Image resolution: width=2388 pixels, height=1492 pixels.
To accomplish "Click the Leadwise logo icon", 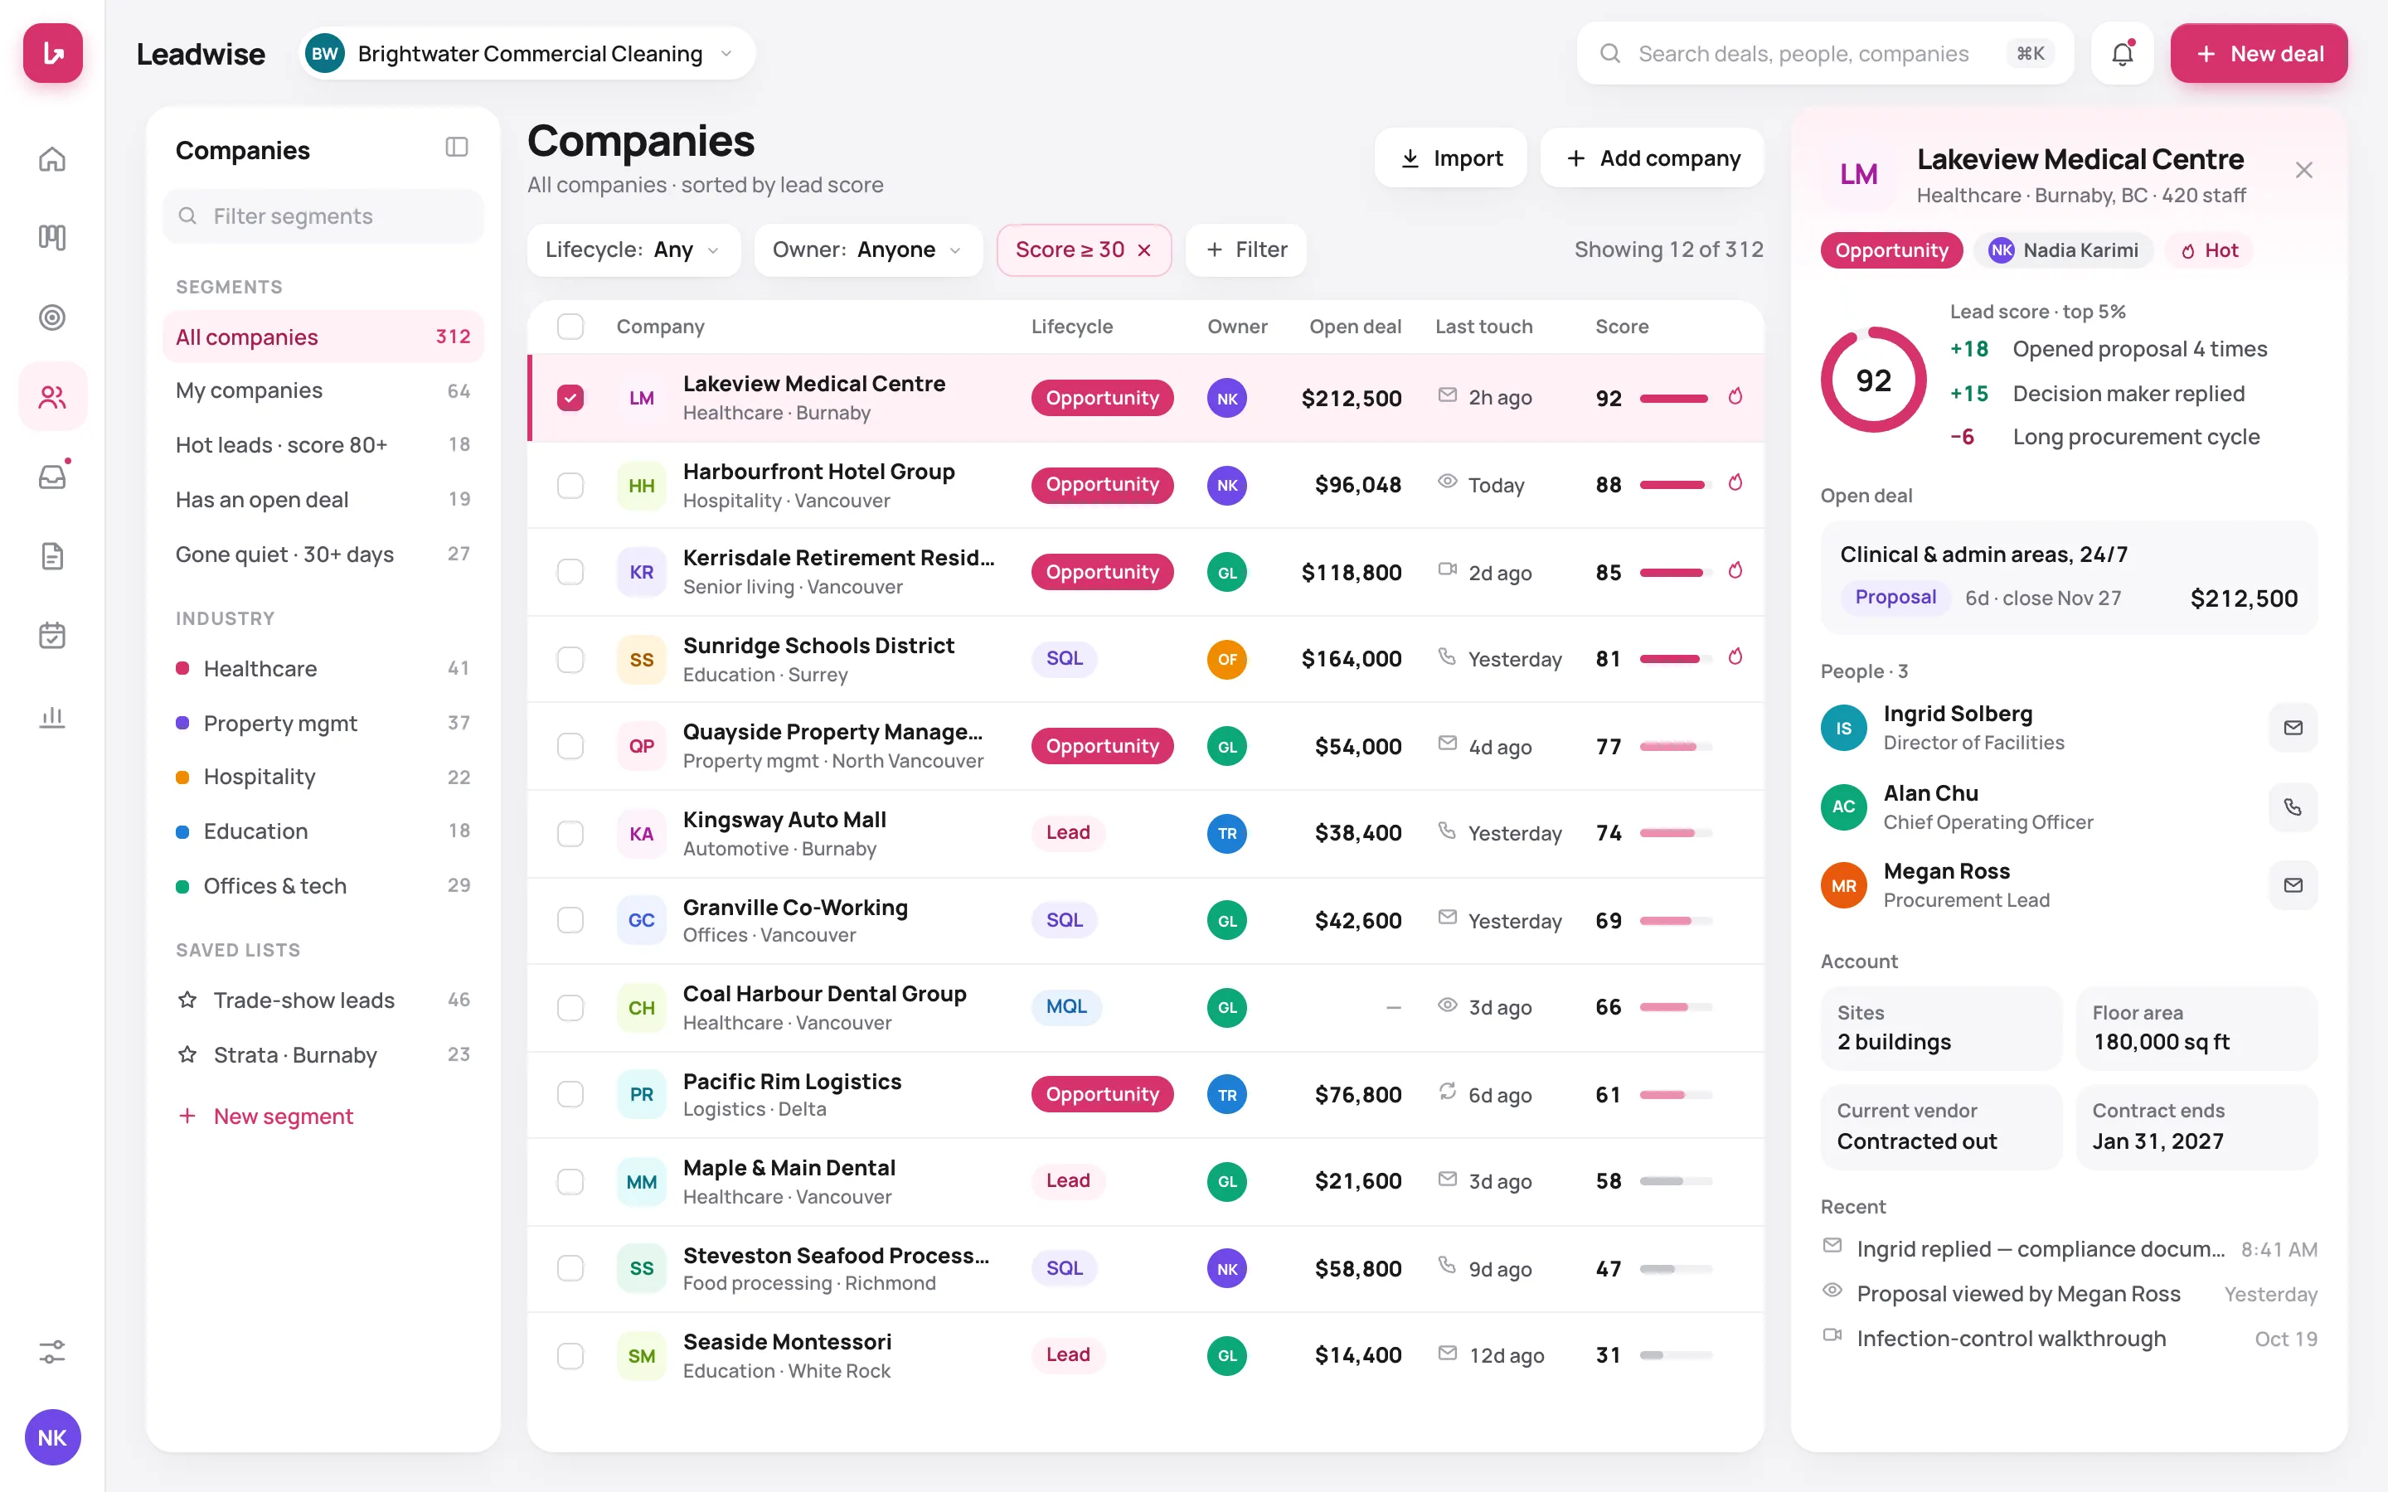I will (53, 53).
